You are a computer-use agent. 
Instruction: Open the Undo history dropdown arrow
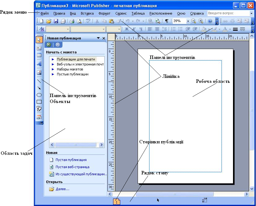pyautogui.click(x=133, y=21)
